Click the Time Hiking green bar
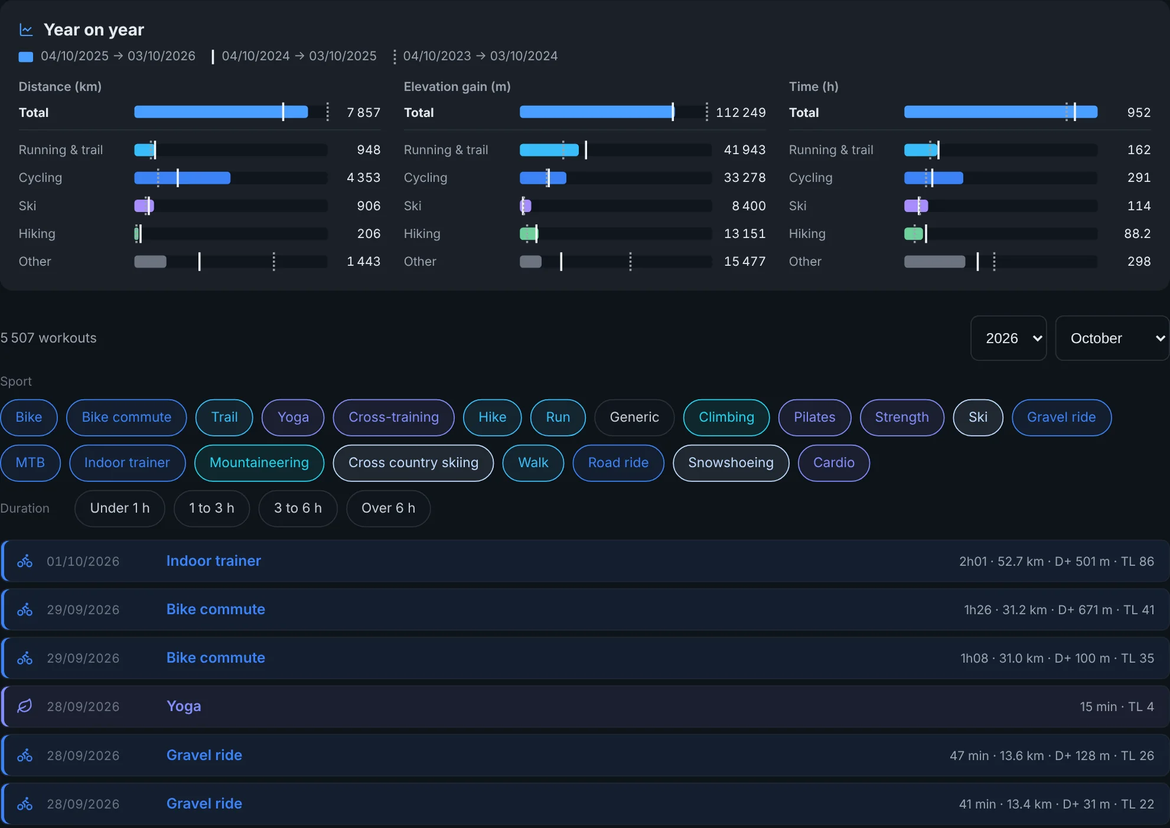This screenshot has width=1170, height=828. tap(914, 234)
